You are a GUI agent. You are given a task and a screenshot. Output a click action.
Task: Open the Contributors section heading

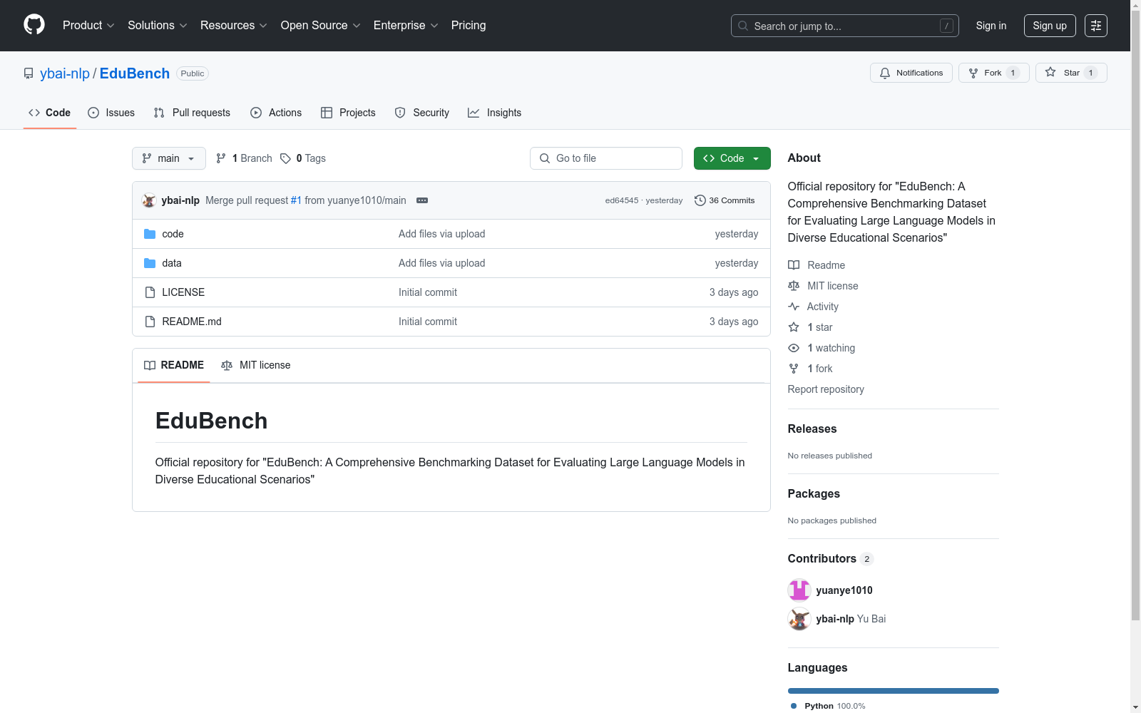point(822,558)
